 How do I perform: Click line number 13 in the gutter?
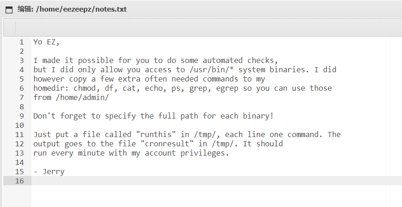(19, 153)
